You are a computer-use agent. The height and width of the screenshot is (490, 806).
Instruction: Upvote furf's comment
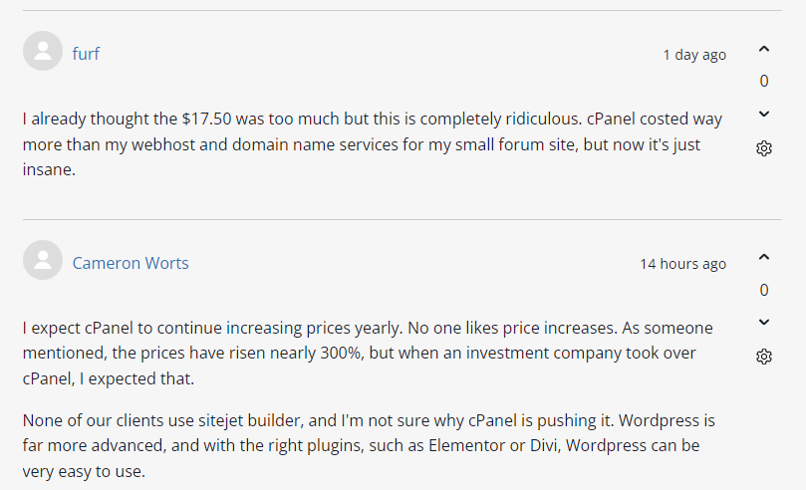(x=764, y=49)
